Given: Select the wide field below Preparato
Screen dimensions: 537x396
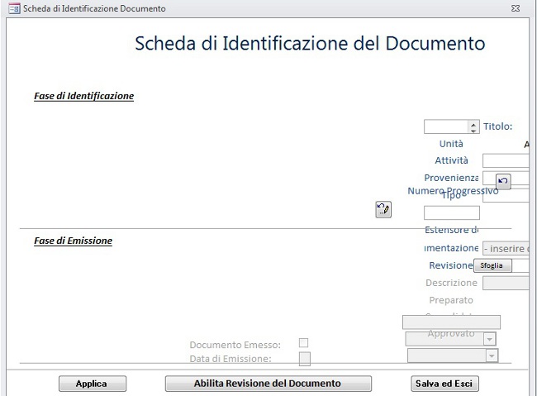Looking at the screenshot, I should tap(451, 322).
